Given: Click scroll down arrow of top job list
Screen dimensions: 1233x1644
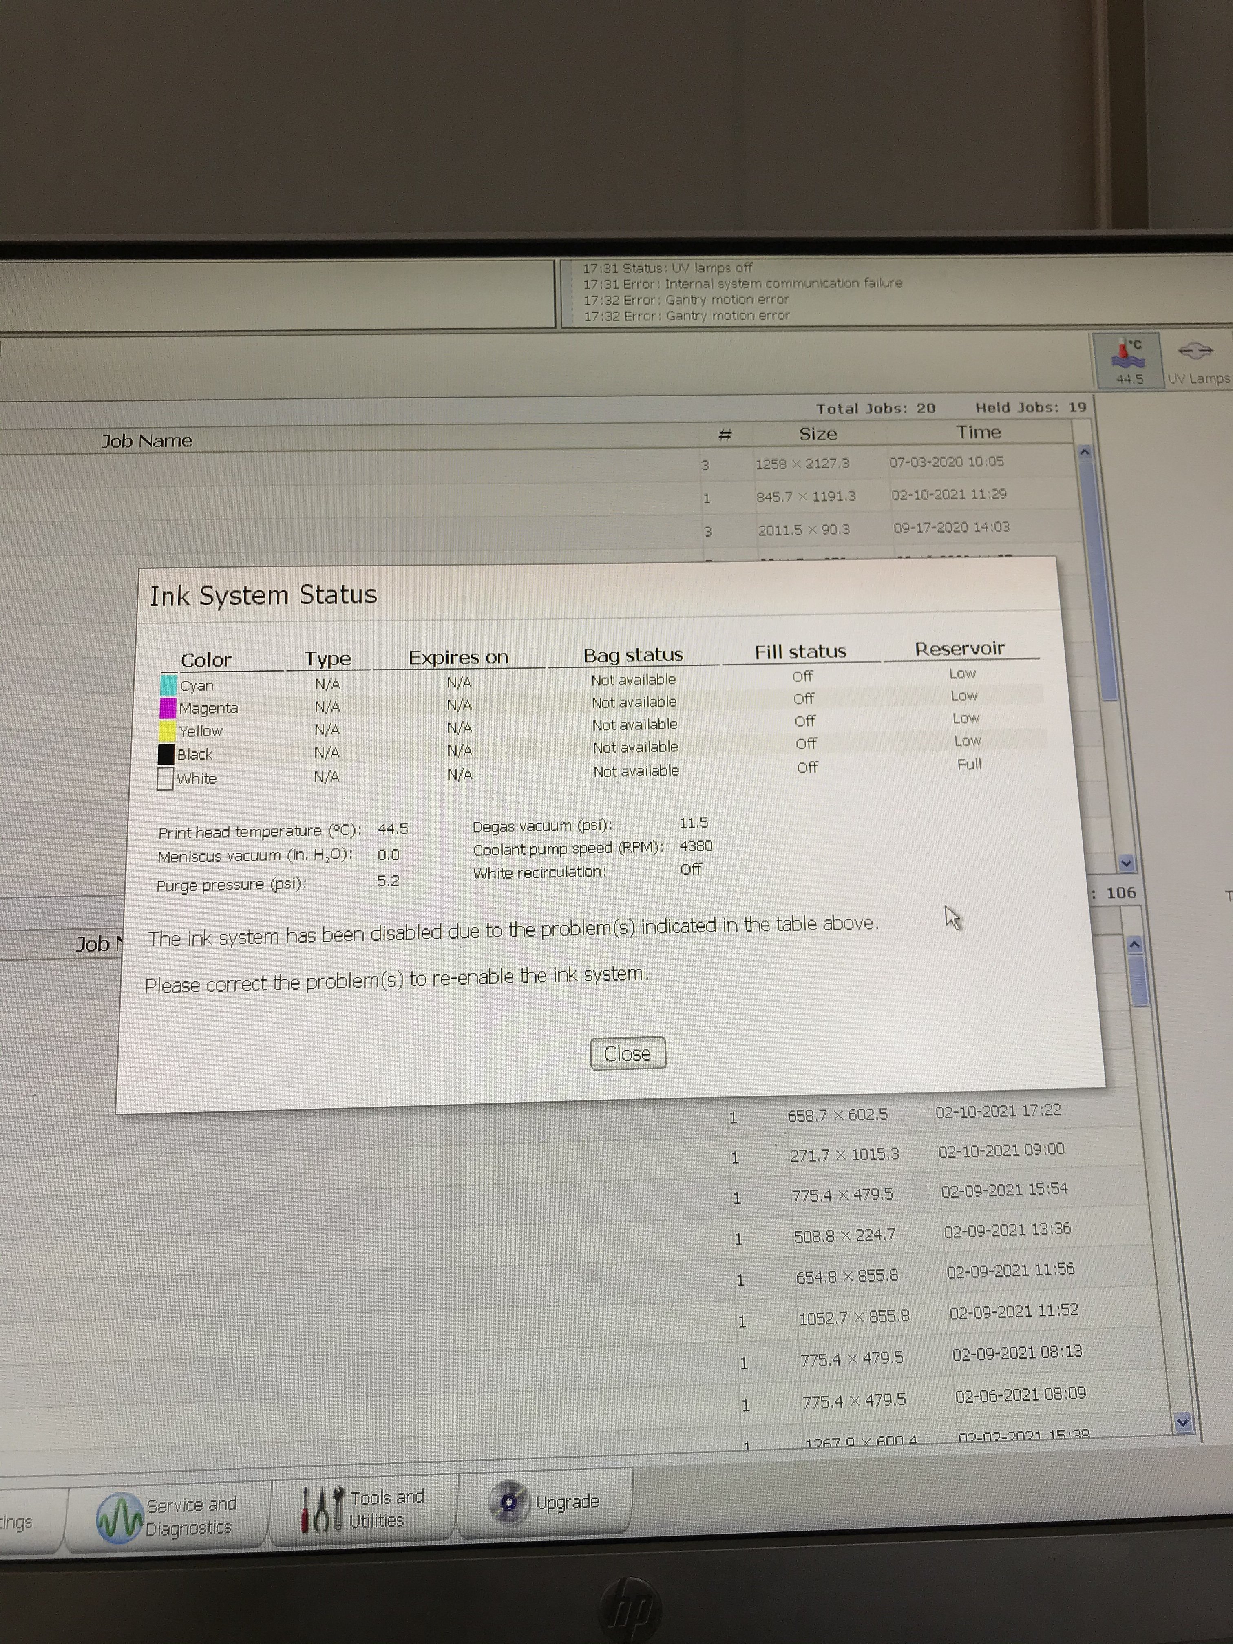Looking at the screenshot, I should click(1126, 863).
